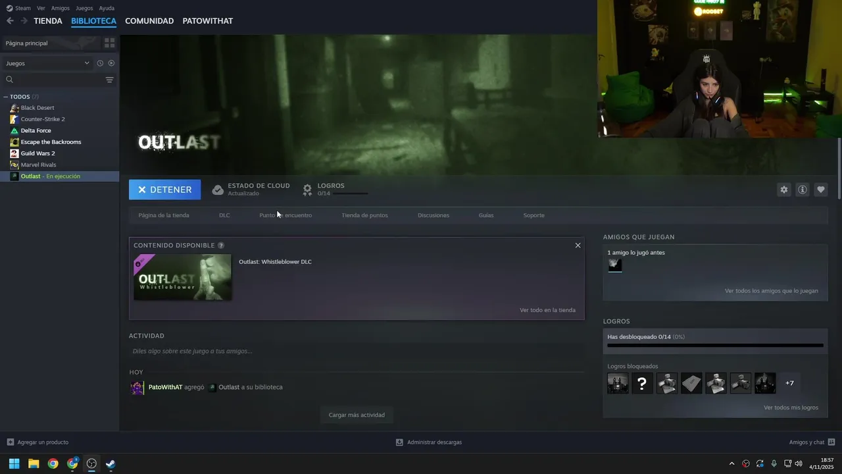Add Outlast to favorites heart icon
The width and height of the screenshot is (842, 474).
tap(821, 190)
